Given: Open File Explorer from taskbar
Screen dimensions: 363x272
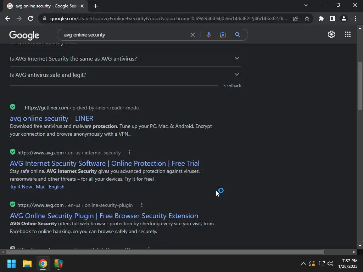Looking at the screenshot, I should coord(27,263).
